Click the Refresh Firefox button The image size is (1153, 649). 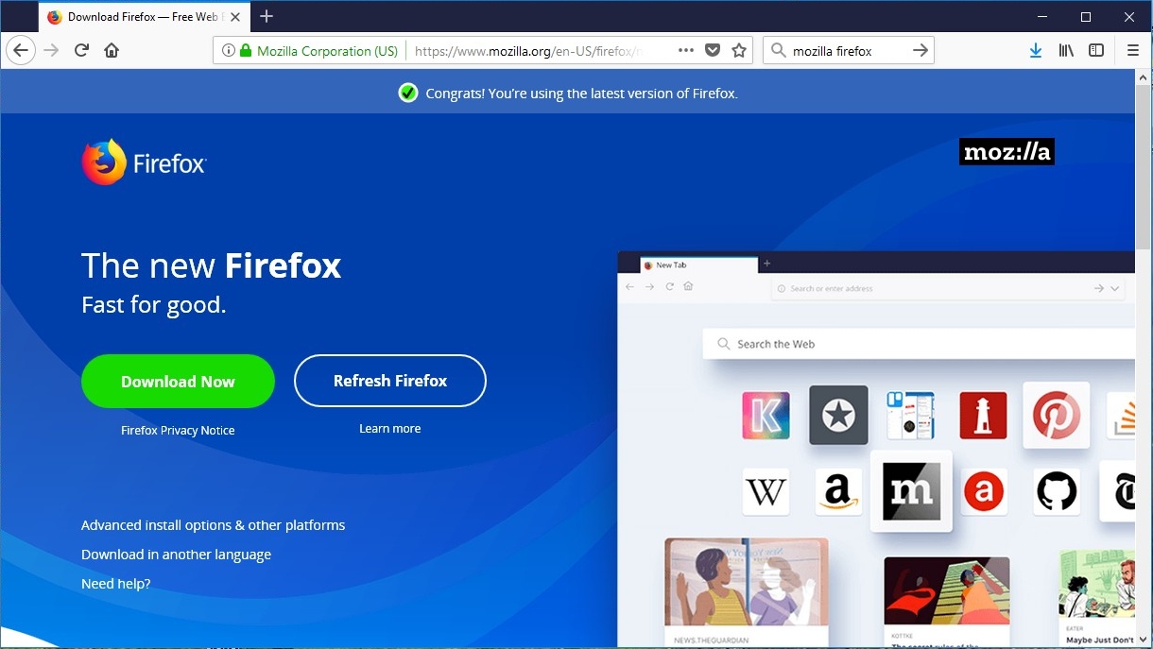point(390,381)
